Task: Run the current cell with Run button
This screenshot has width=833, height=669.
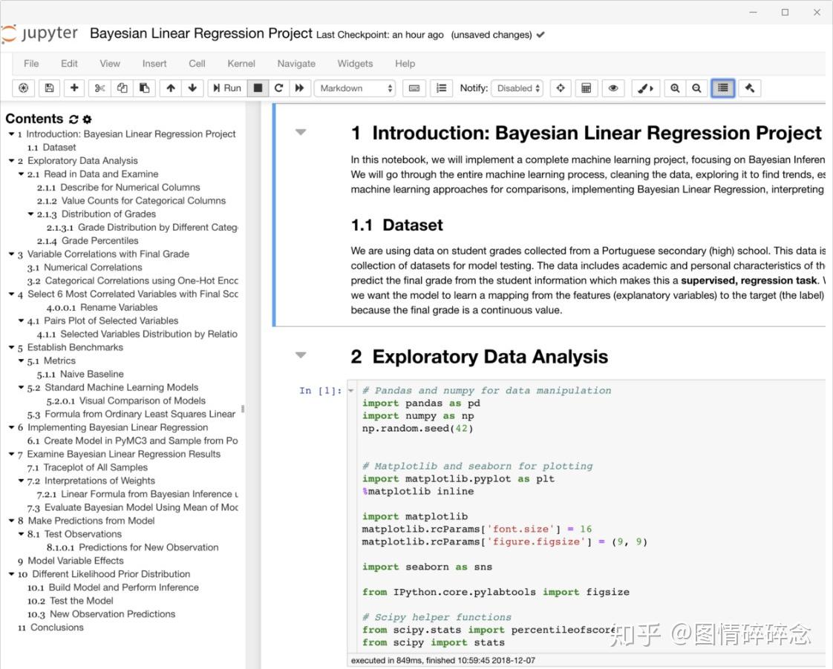Action: tap(226, 88)
